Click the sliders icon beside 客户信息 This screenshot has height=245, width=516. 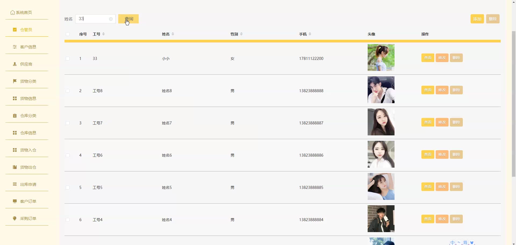15,47
